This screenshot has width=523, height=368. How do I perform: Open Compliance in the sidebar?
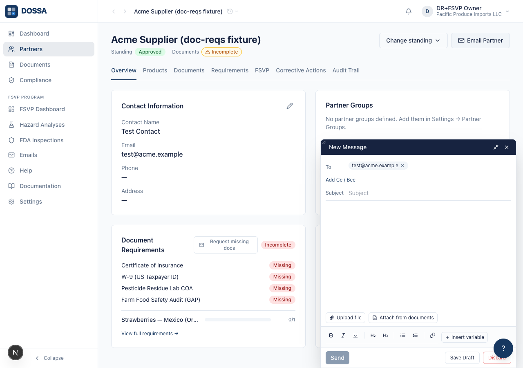pyautogui.click(x=49, y=80)
